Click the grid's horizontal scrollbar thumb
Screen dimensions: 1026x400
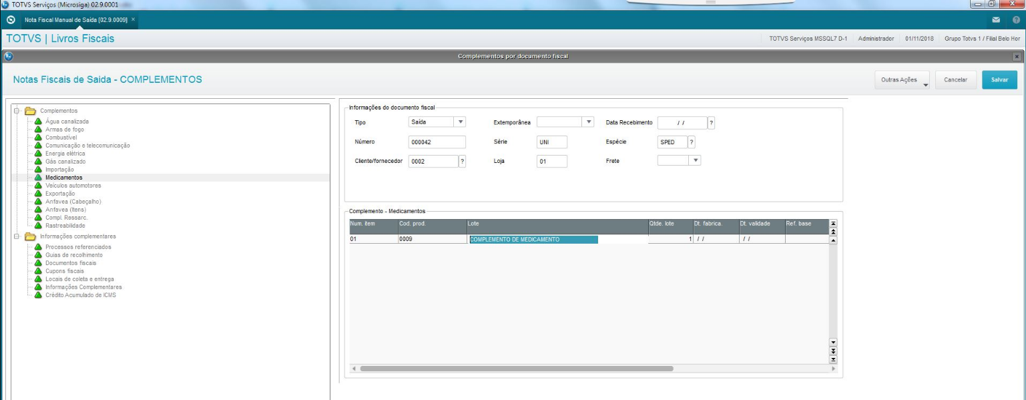pos(516,368)
